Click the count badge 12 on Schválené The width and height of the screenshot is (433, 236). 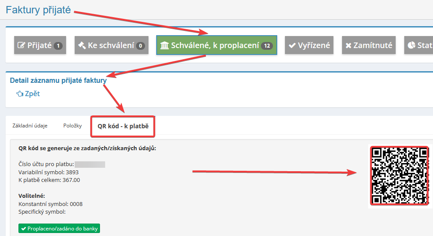tap(267, 45)
